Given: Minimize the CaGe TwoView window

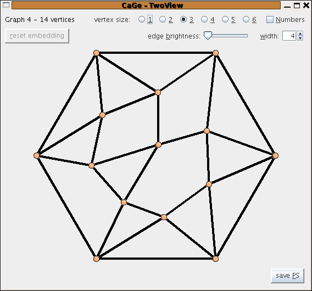Looking at the screenshot, I should [x=287, y=6].
